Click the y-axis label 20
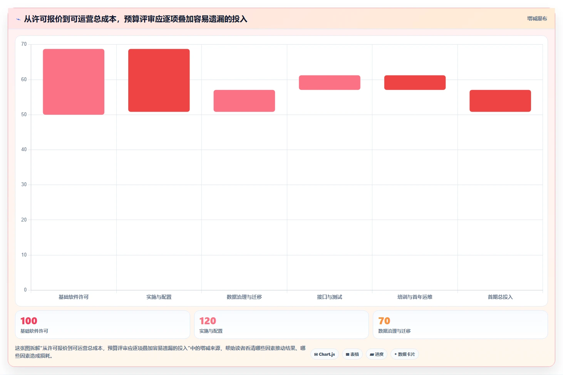Viewport: 563px width, 375px height. pyautogui.click(x=24, y=220)
